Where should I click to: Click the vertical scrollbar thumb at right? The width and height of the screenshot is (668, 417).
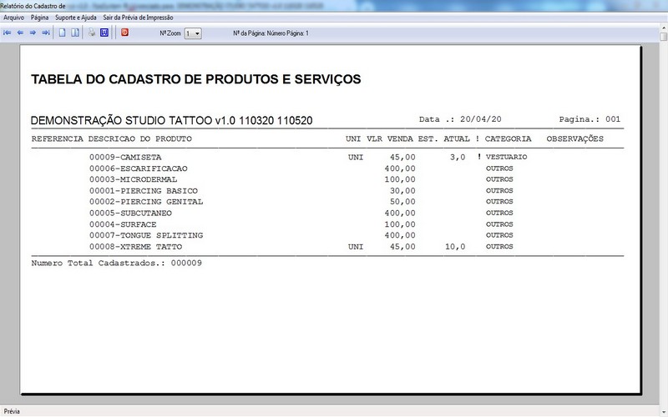pyautogui.click(x=664, y=36)
